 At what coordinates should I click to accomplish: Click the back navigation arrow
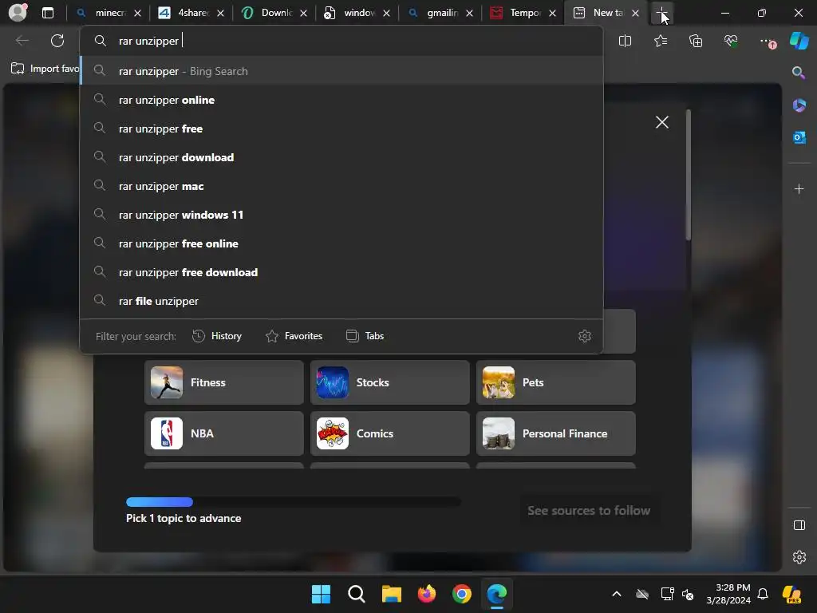[22, 41]
